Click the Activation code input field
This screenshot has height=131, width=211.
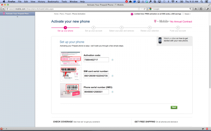point(96,60)
